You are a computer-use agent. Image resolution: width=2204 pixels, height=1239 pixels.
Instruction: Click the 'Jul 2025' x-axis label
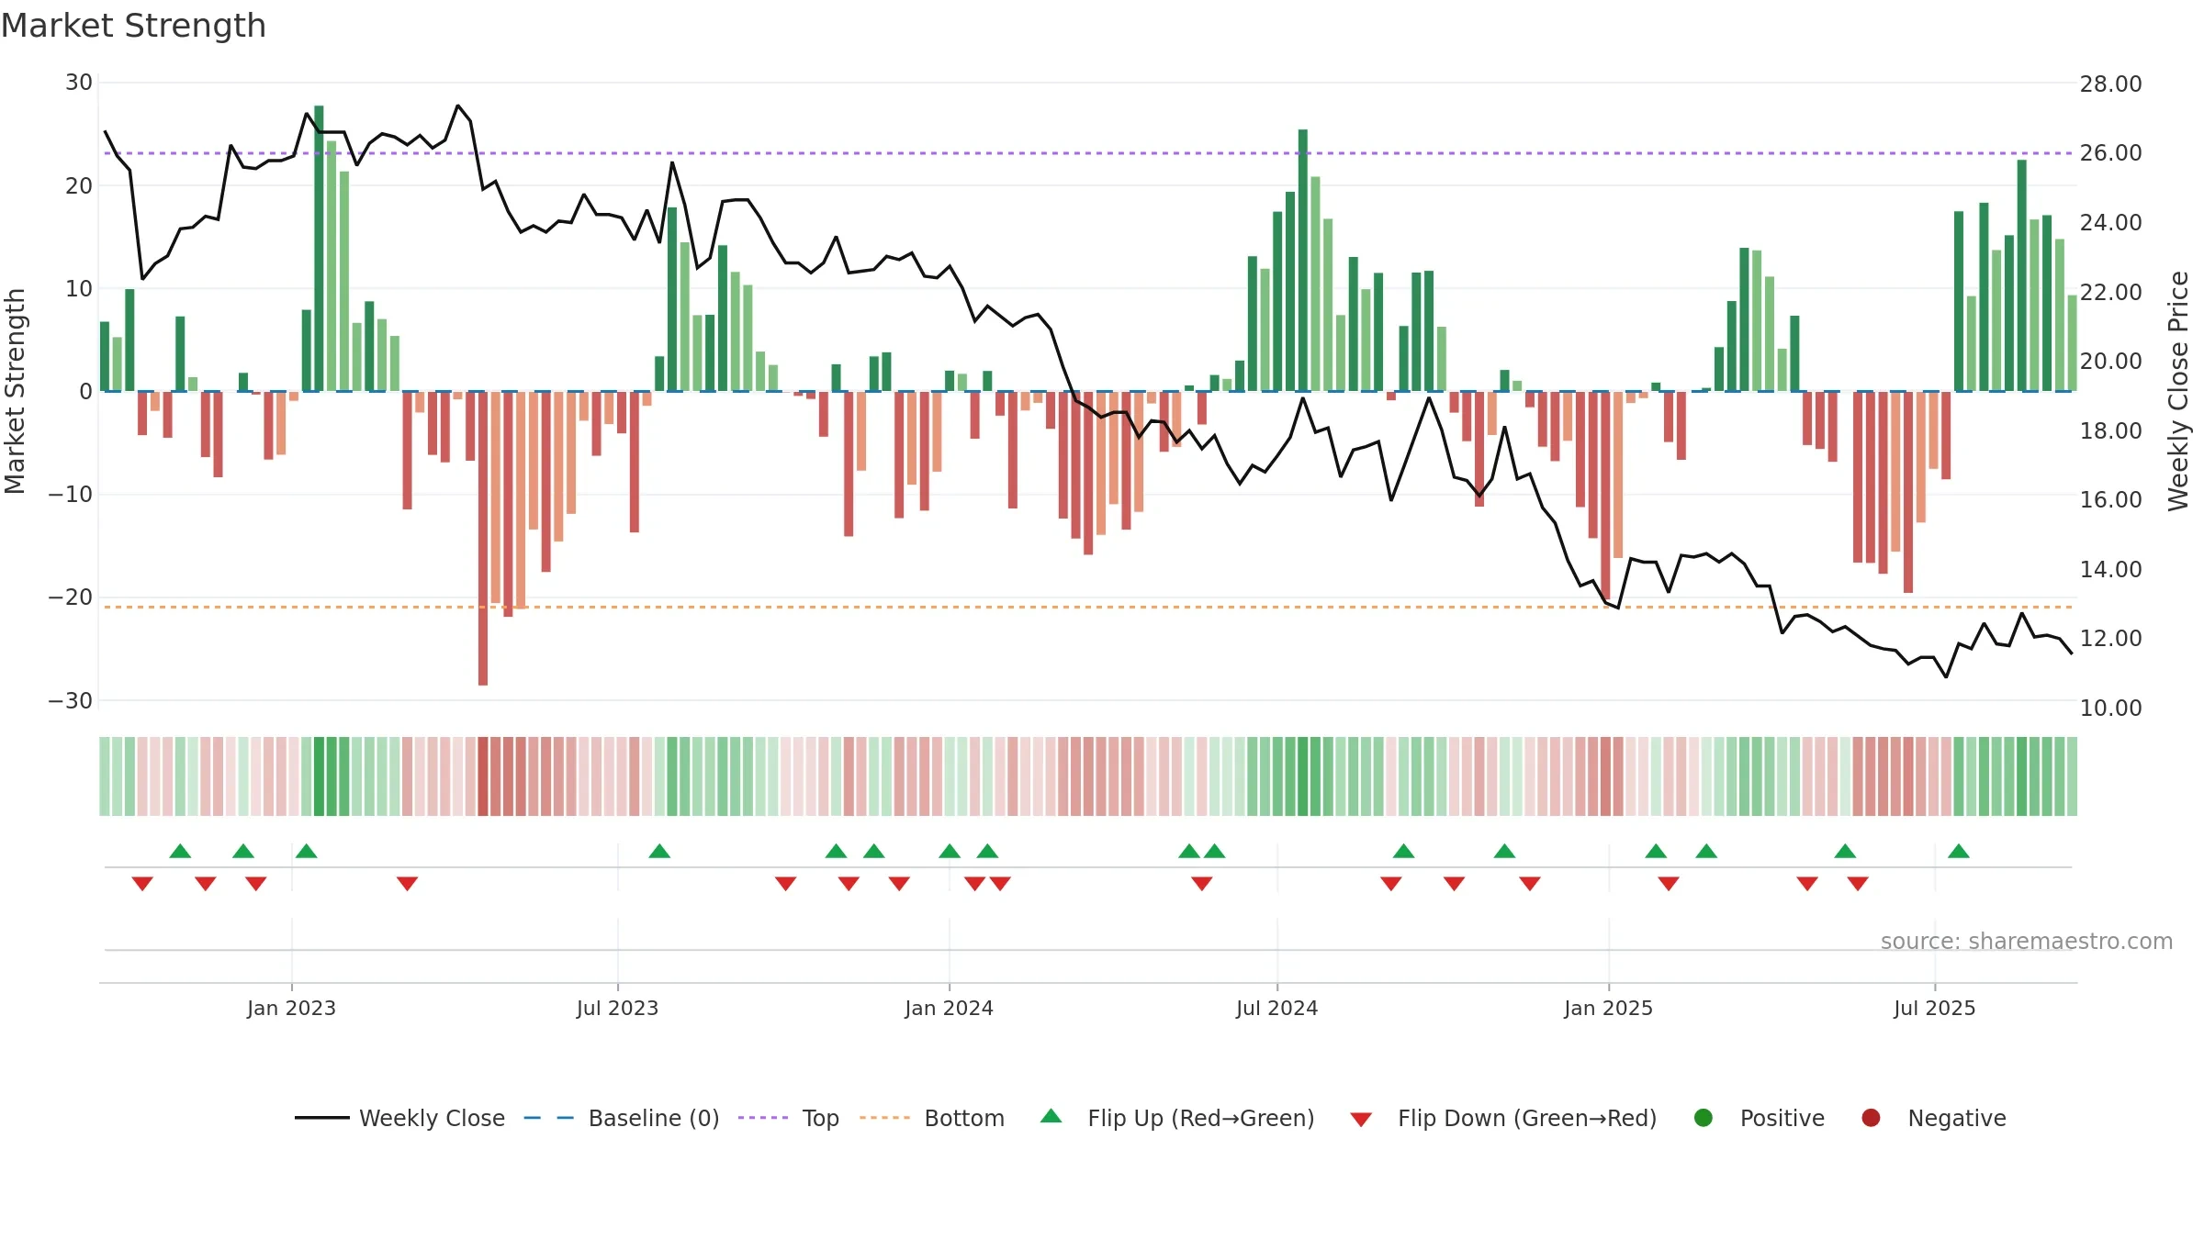click(1934, 1008)
